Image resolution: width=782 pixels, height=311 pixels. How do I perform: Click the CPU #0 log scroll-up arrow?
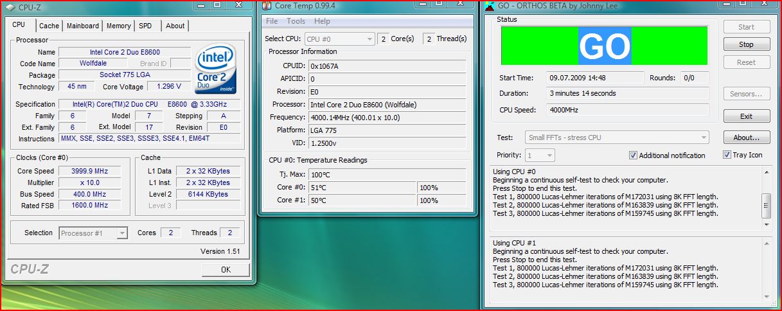pyautogui.click(x=766, y=172)
